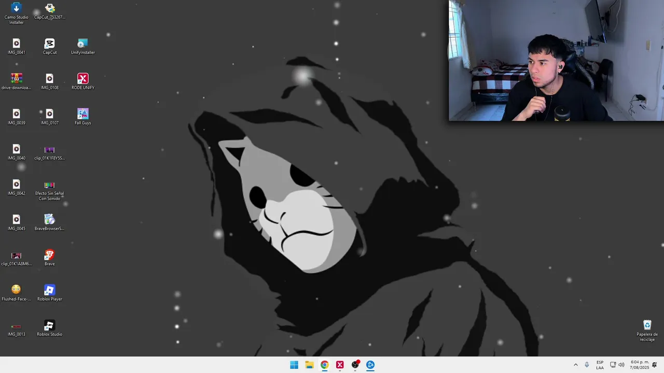664x373 pixels.
Task: Open the volume control tray icon
Action: 621,365
